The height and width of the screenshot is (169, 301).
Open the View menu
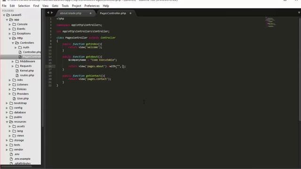(x=45, y=6)
